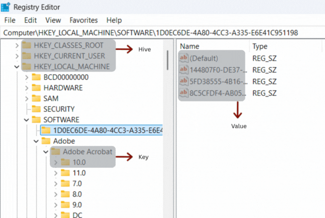The width and height of the screenshot is (325, 218).
Task: Open the Help menu
Action: click(114, 20)
